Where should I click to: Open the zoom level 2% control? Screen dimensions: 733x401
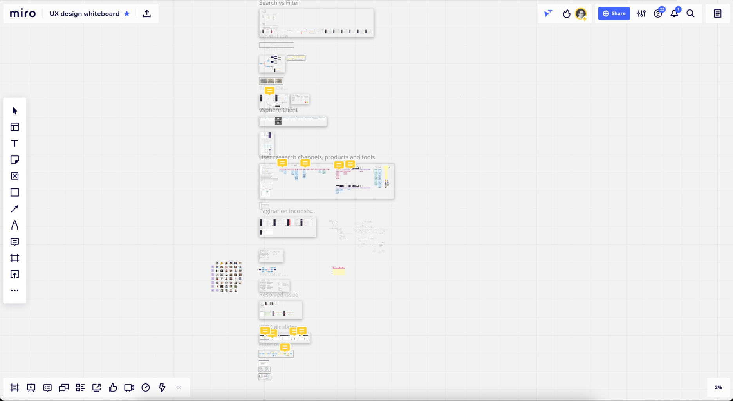tap(718, 387)
